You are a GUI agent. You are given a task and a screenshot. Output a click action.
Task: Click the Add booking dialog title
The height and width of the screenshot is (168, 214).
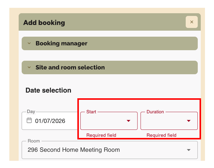pos(44,23)
